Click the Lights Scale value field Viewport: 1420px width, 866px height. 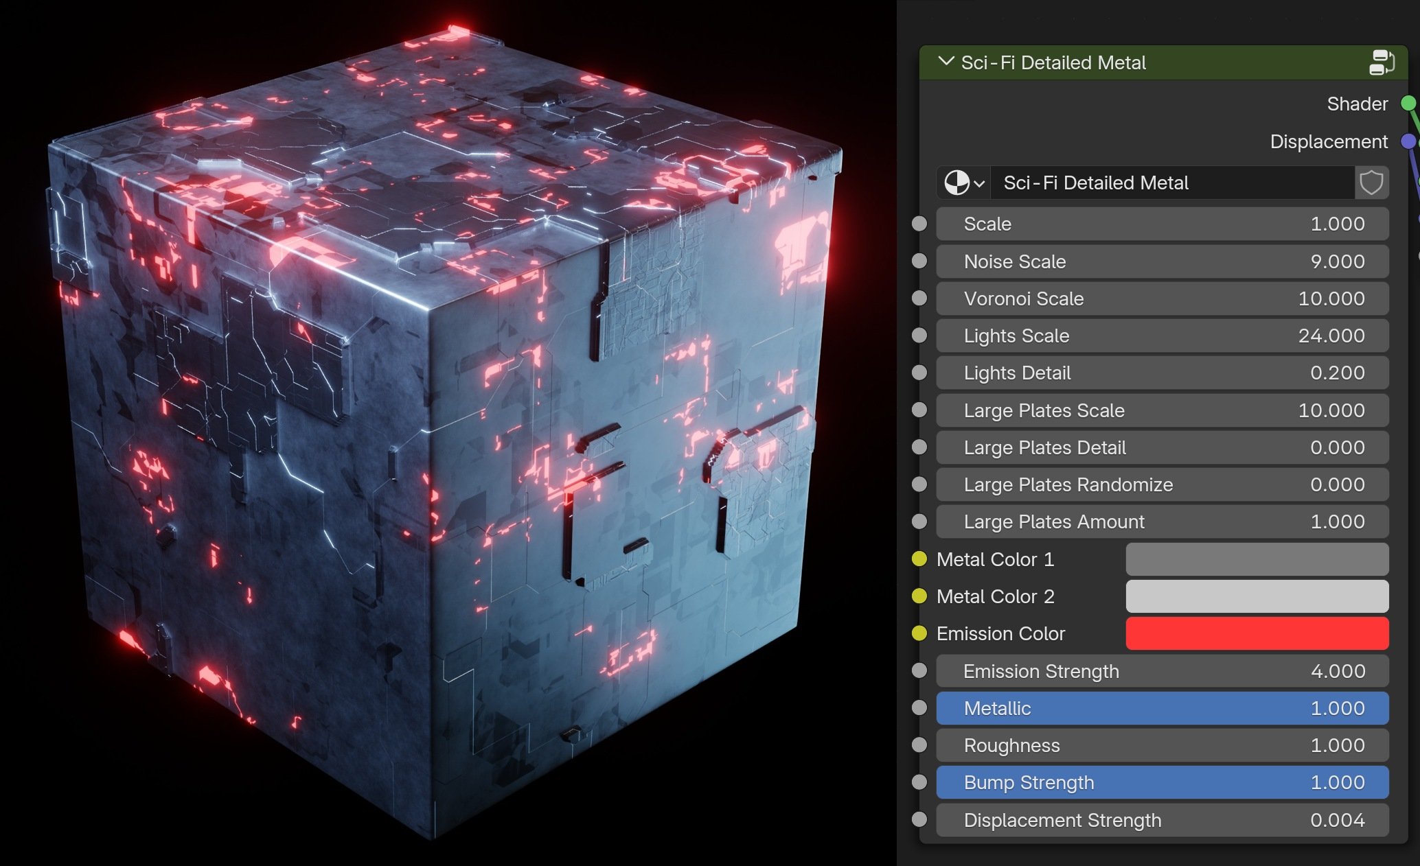1162,336
